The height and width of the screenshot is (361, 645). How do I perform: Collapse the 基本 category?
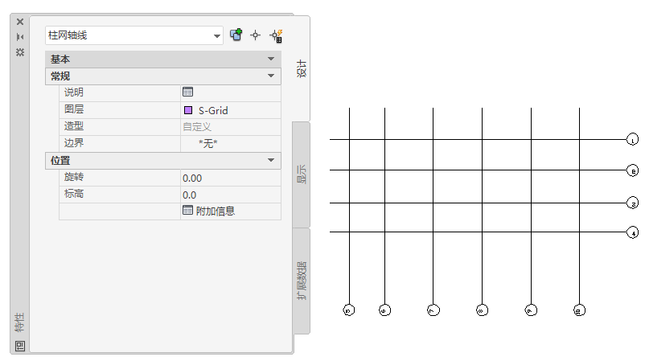pyautogui.click(x=271, y=59)
